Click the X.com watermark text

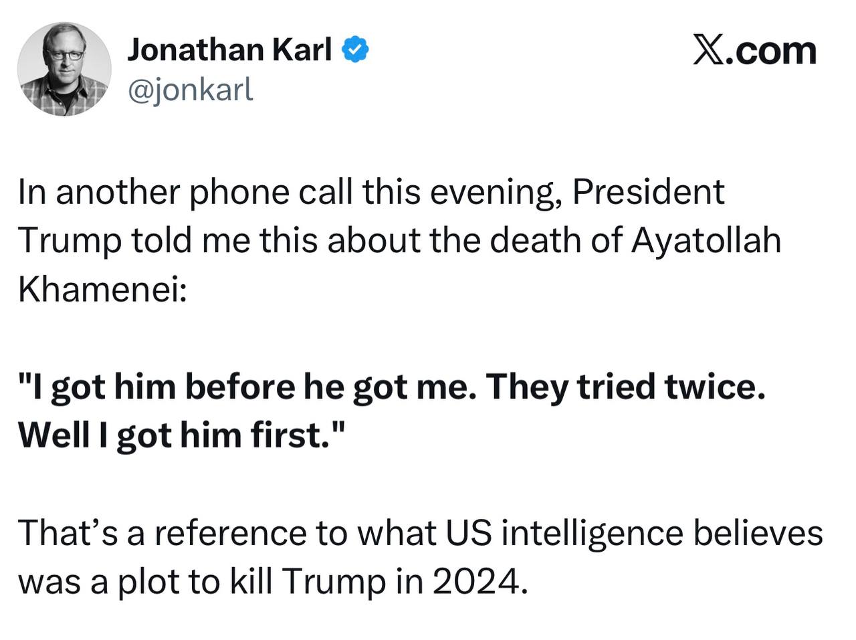[x=754, y=51]
